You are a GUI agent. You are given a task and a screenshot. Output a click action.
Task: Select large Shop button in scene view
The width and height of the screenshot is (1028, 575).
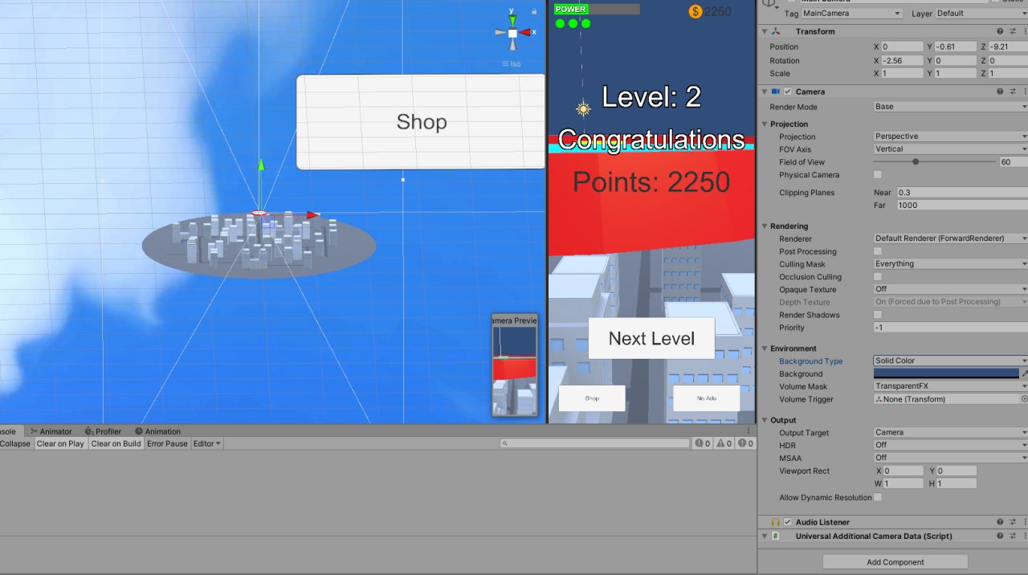pyautogui.click(x=421, y=122)
